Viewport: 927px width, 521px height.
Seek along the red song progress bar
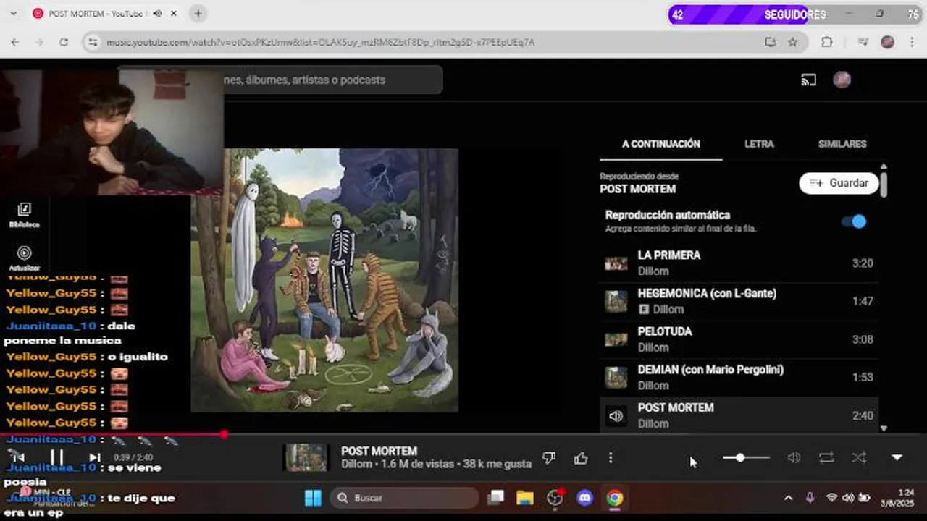(463, 434)
